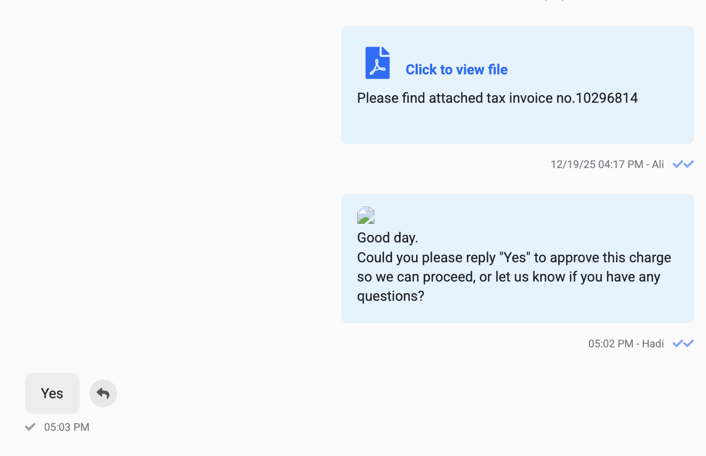Click the "Click to view file" link
The width and height of the screenshot is (706, 456).
[x=456, y=70]
